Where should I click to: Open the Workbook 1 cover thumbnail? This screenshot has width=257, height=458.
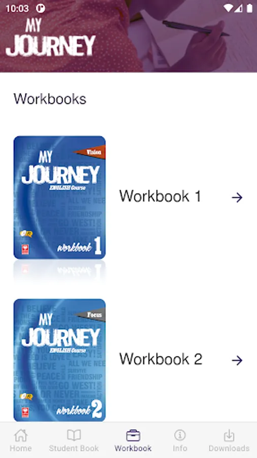point(59,197)
